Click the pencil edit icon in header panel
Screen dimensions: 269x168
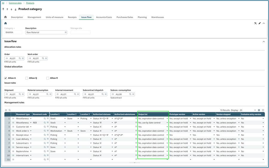(259, 23)
